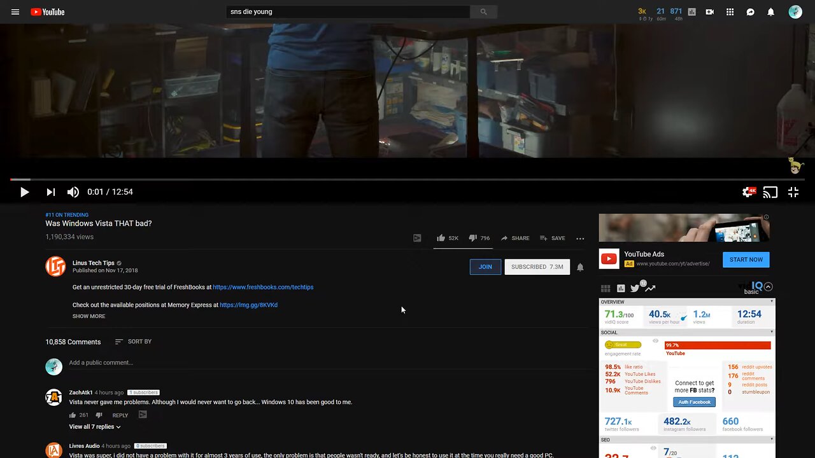
Task: Open the create video camera icon
Action: (x=710, y=12)
